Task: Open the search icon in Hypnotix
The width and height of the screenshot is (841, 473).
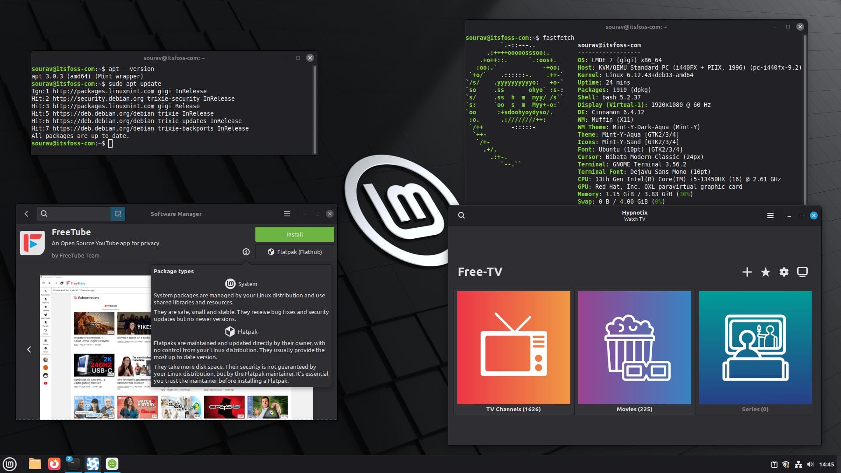Action: click(x=461, y=215)
